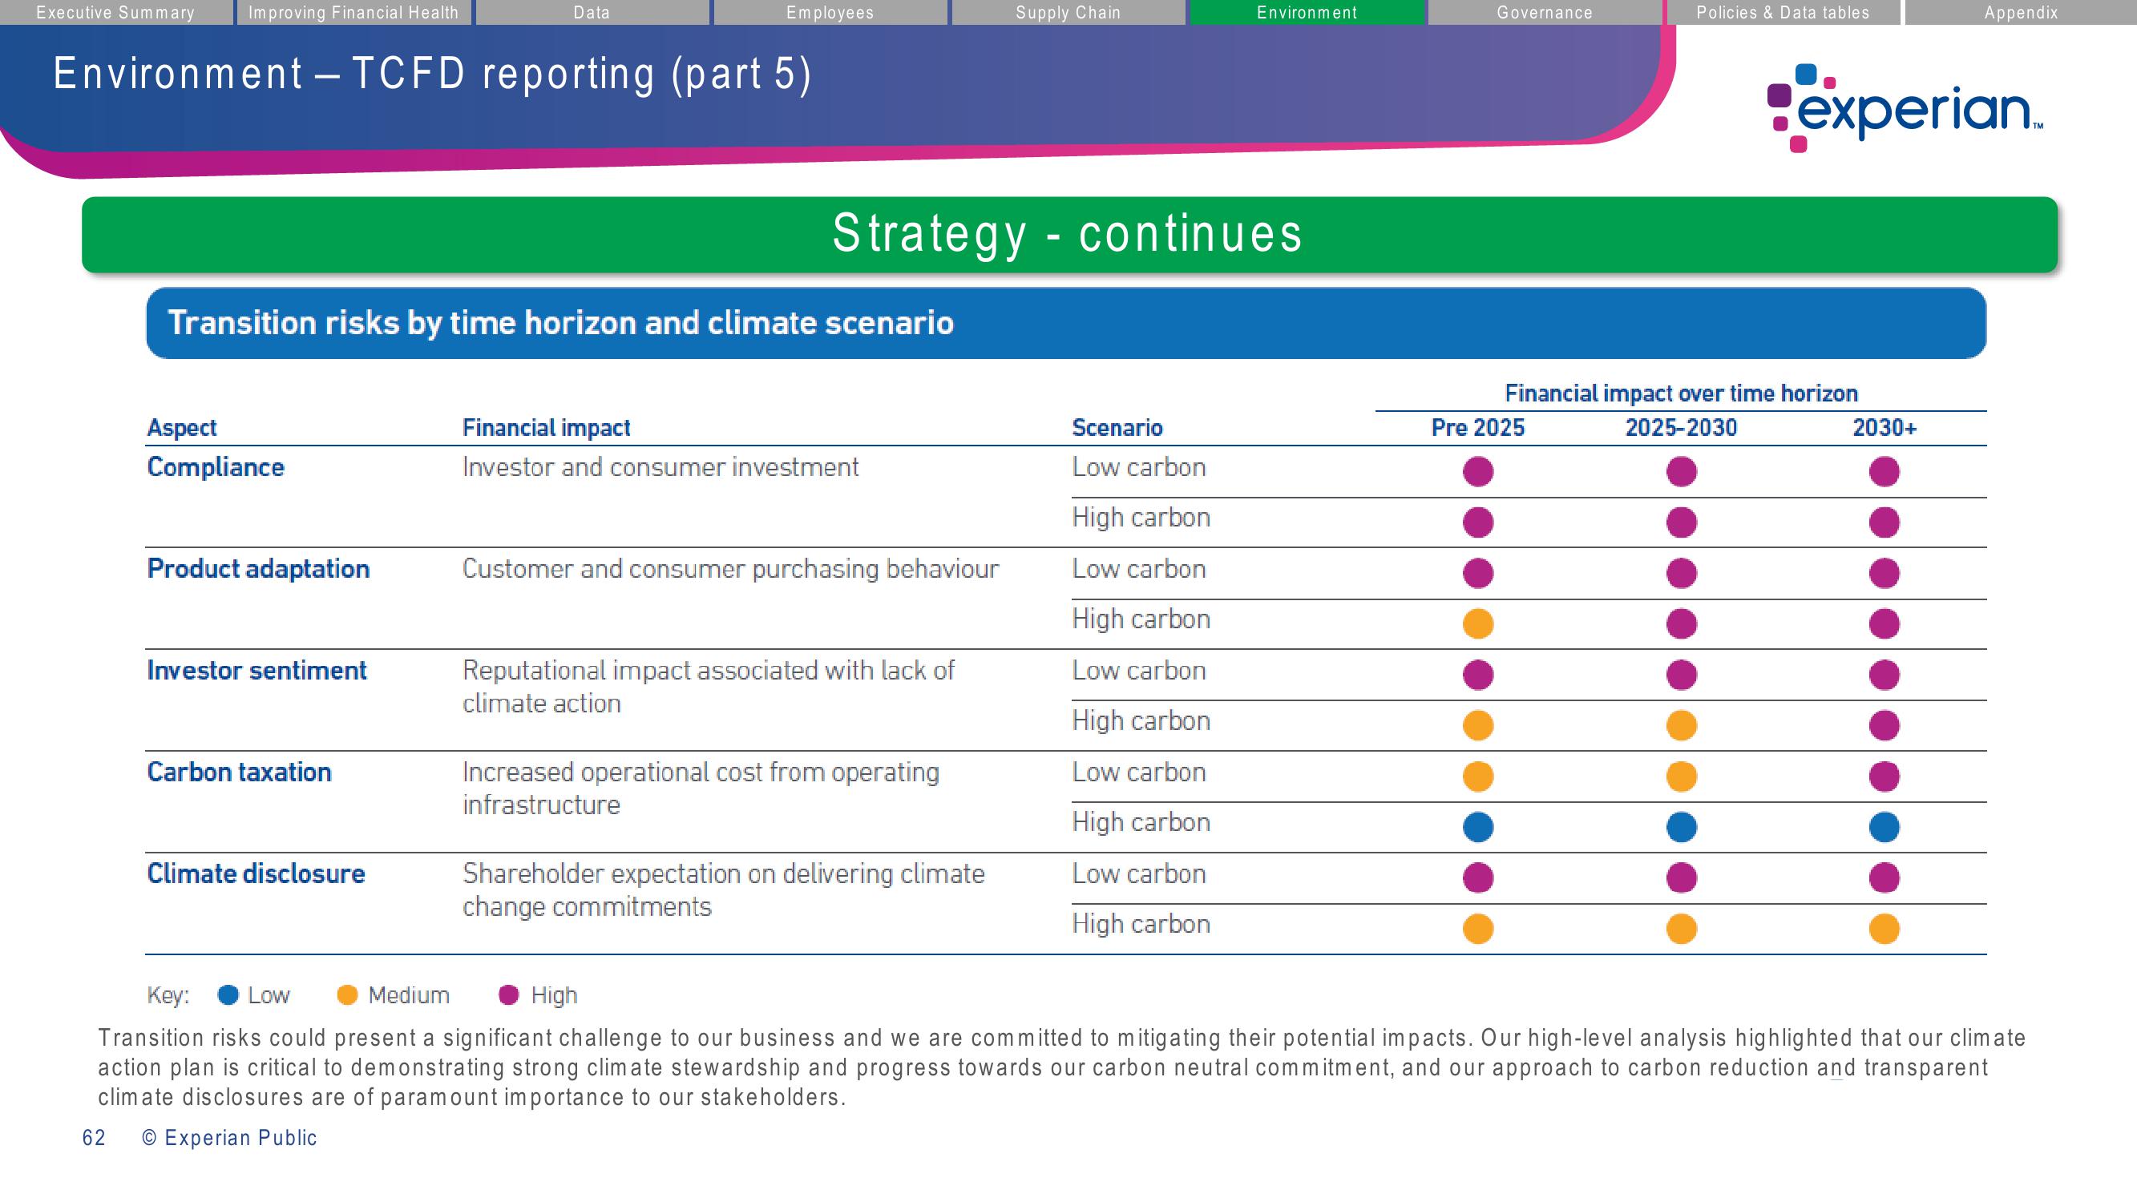Click Carbon taxation Low carbon 2025-2030 orange dot
Screen dimensions: 2137x1202
[x=1681, y=776]
